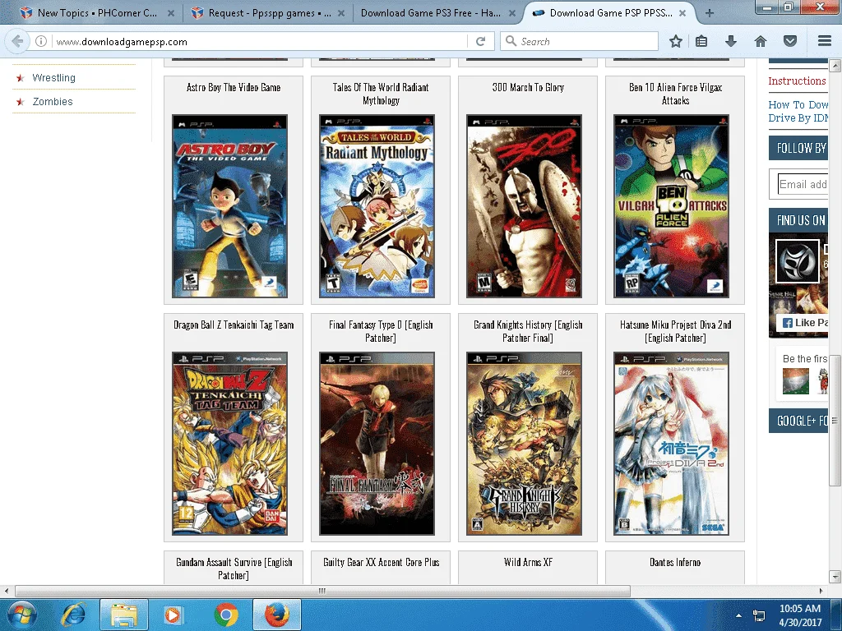Open the Downloads arrow icon
The width and height of the screenshot is (842, 631).
coord(730,41)
